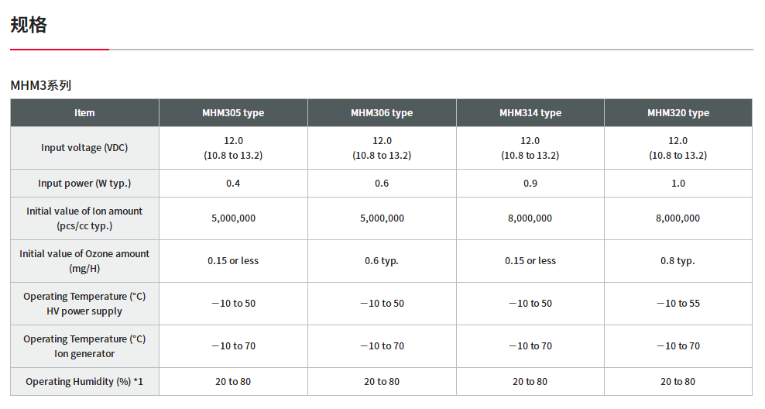Select MHM306 ion amount 5,000,000
765x409 pixels.
click(382, 218)
